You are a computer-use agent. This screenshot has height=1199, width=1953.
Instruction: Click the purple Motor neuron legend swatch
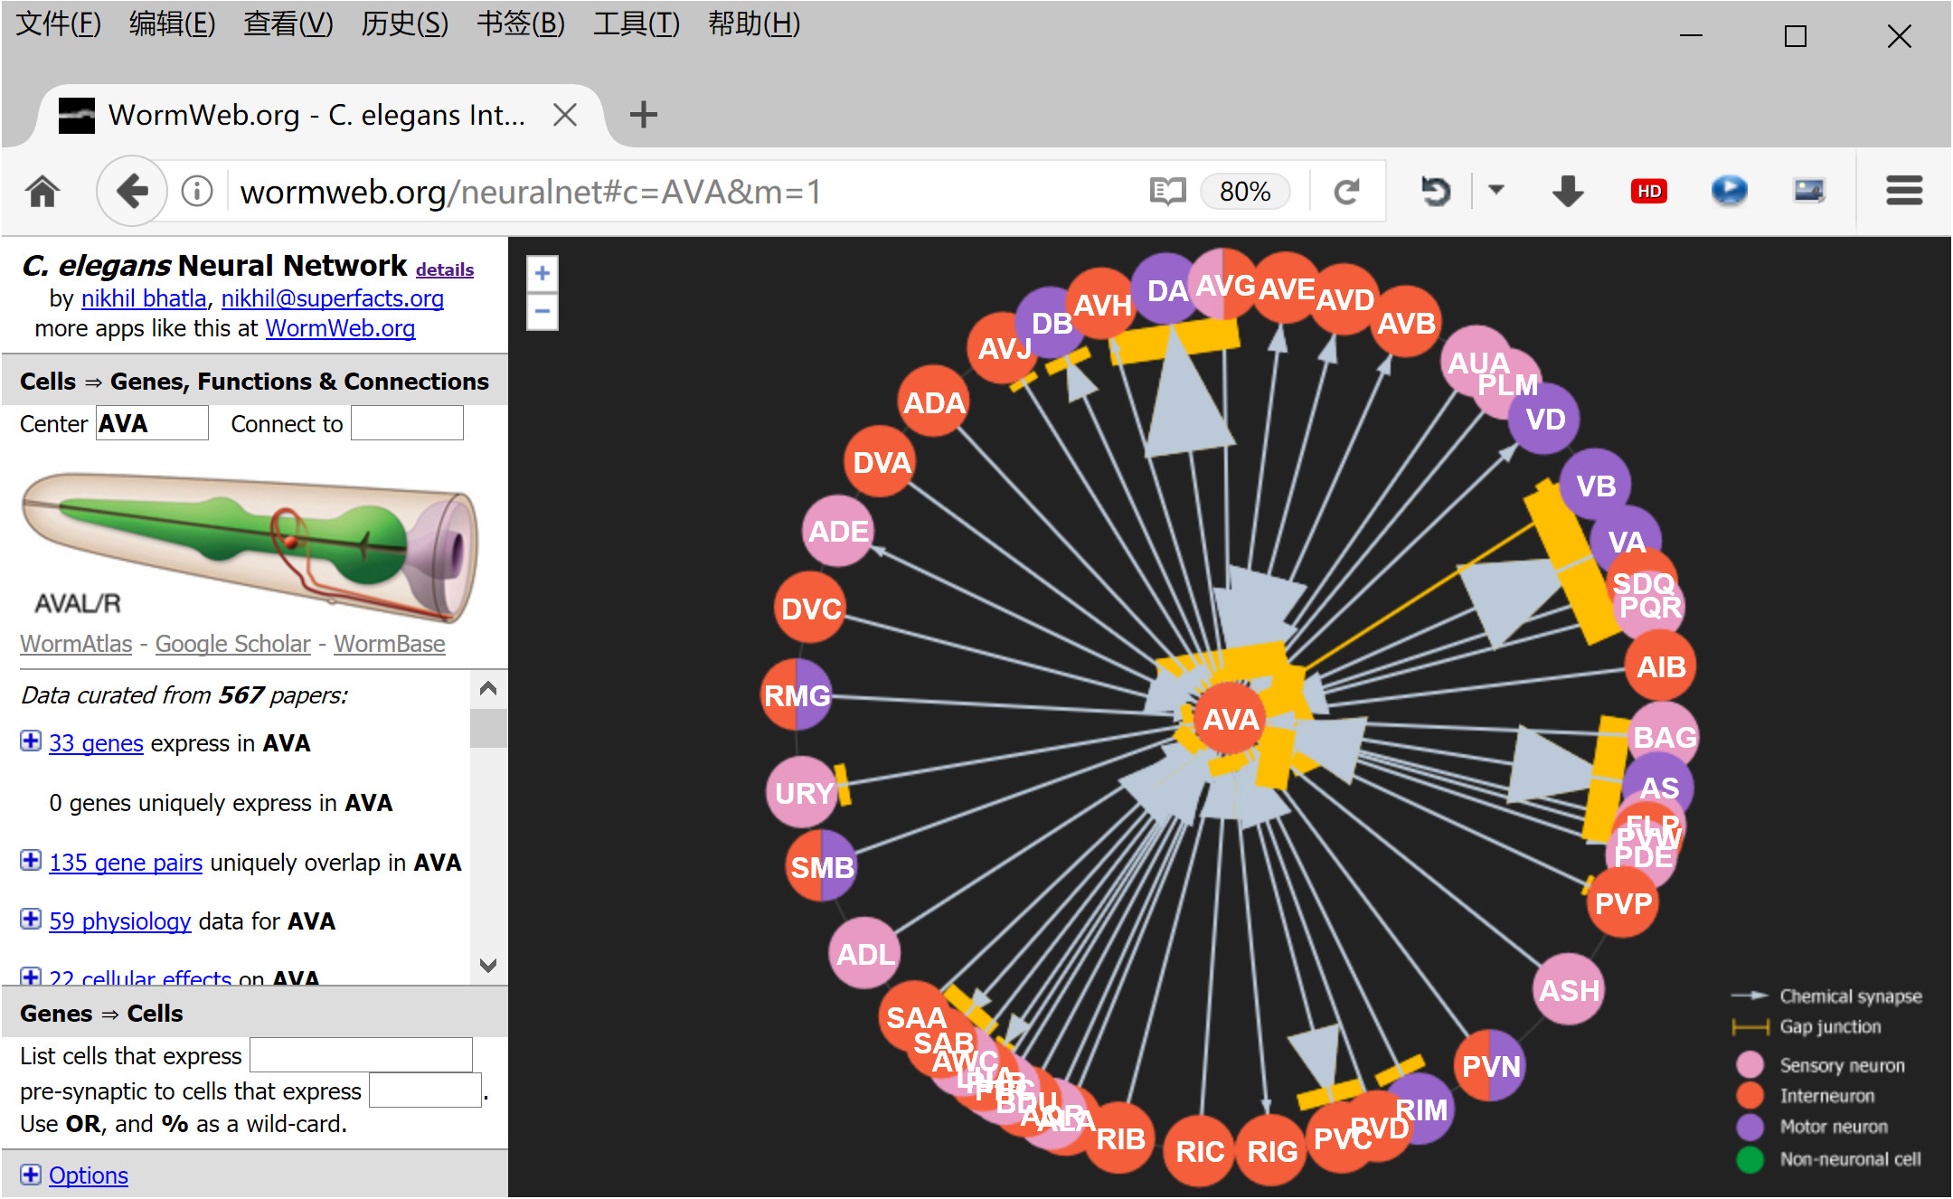pos(1750,1127)
